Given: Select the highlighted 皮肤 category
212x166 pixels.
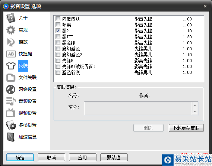Looking at the screenshot, I should [23, 66].
